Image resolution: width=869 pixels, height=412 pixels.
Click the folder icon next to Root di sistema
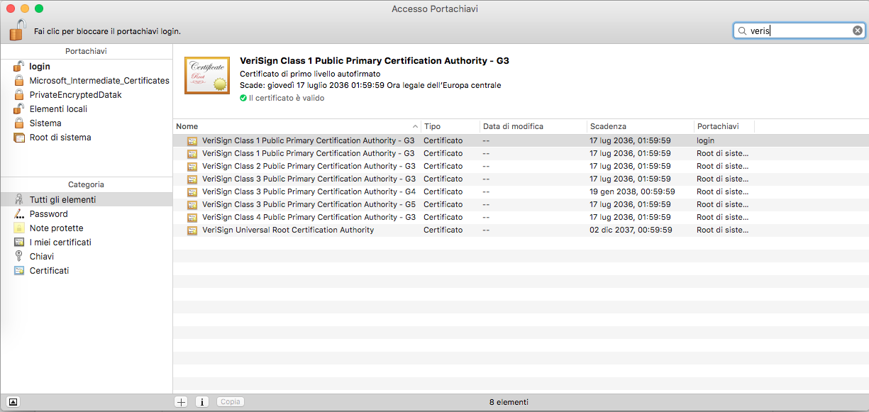click(x=19, y=137)
